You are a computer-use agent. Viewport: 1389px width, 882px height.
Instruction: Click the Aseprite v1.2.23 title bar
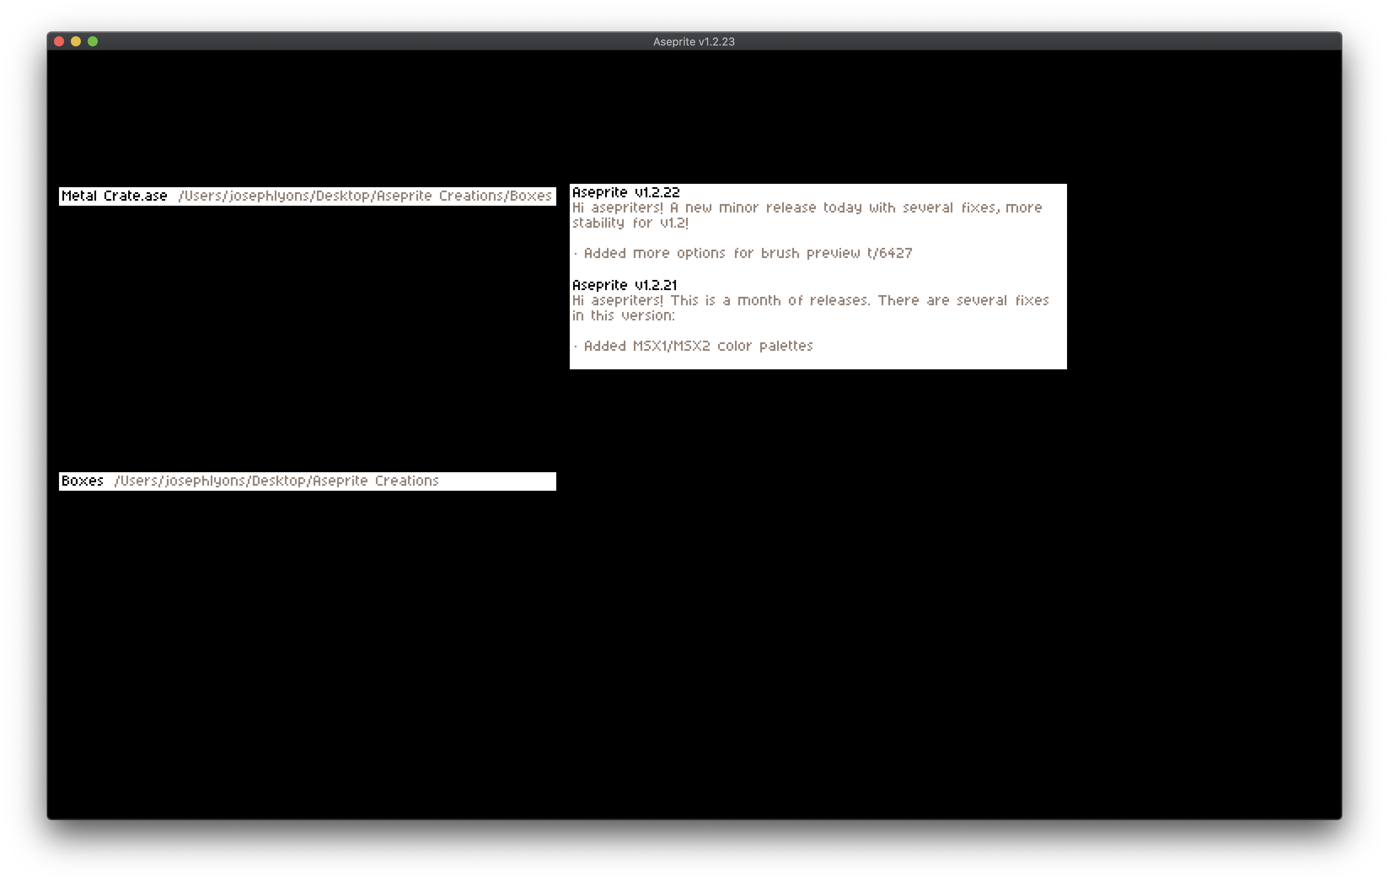pos(694,42)
